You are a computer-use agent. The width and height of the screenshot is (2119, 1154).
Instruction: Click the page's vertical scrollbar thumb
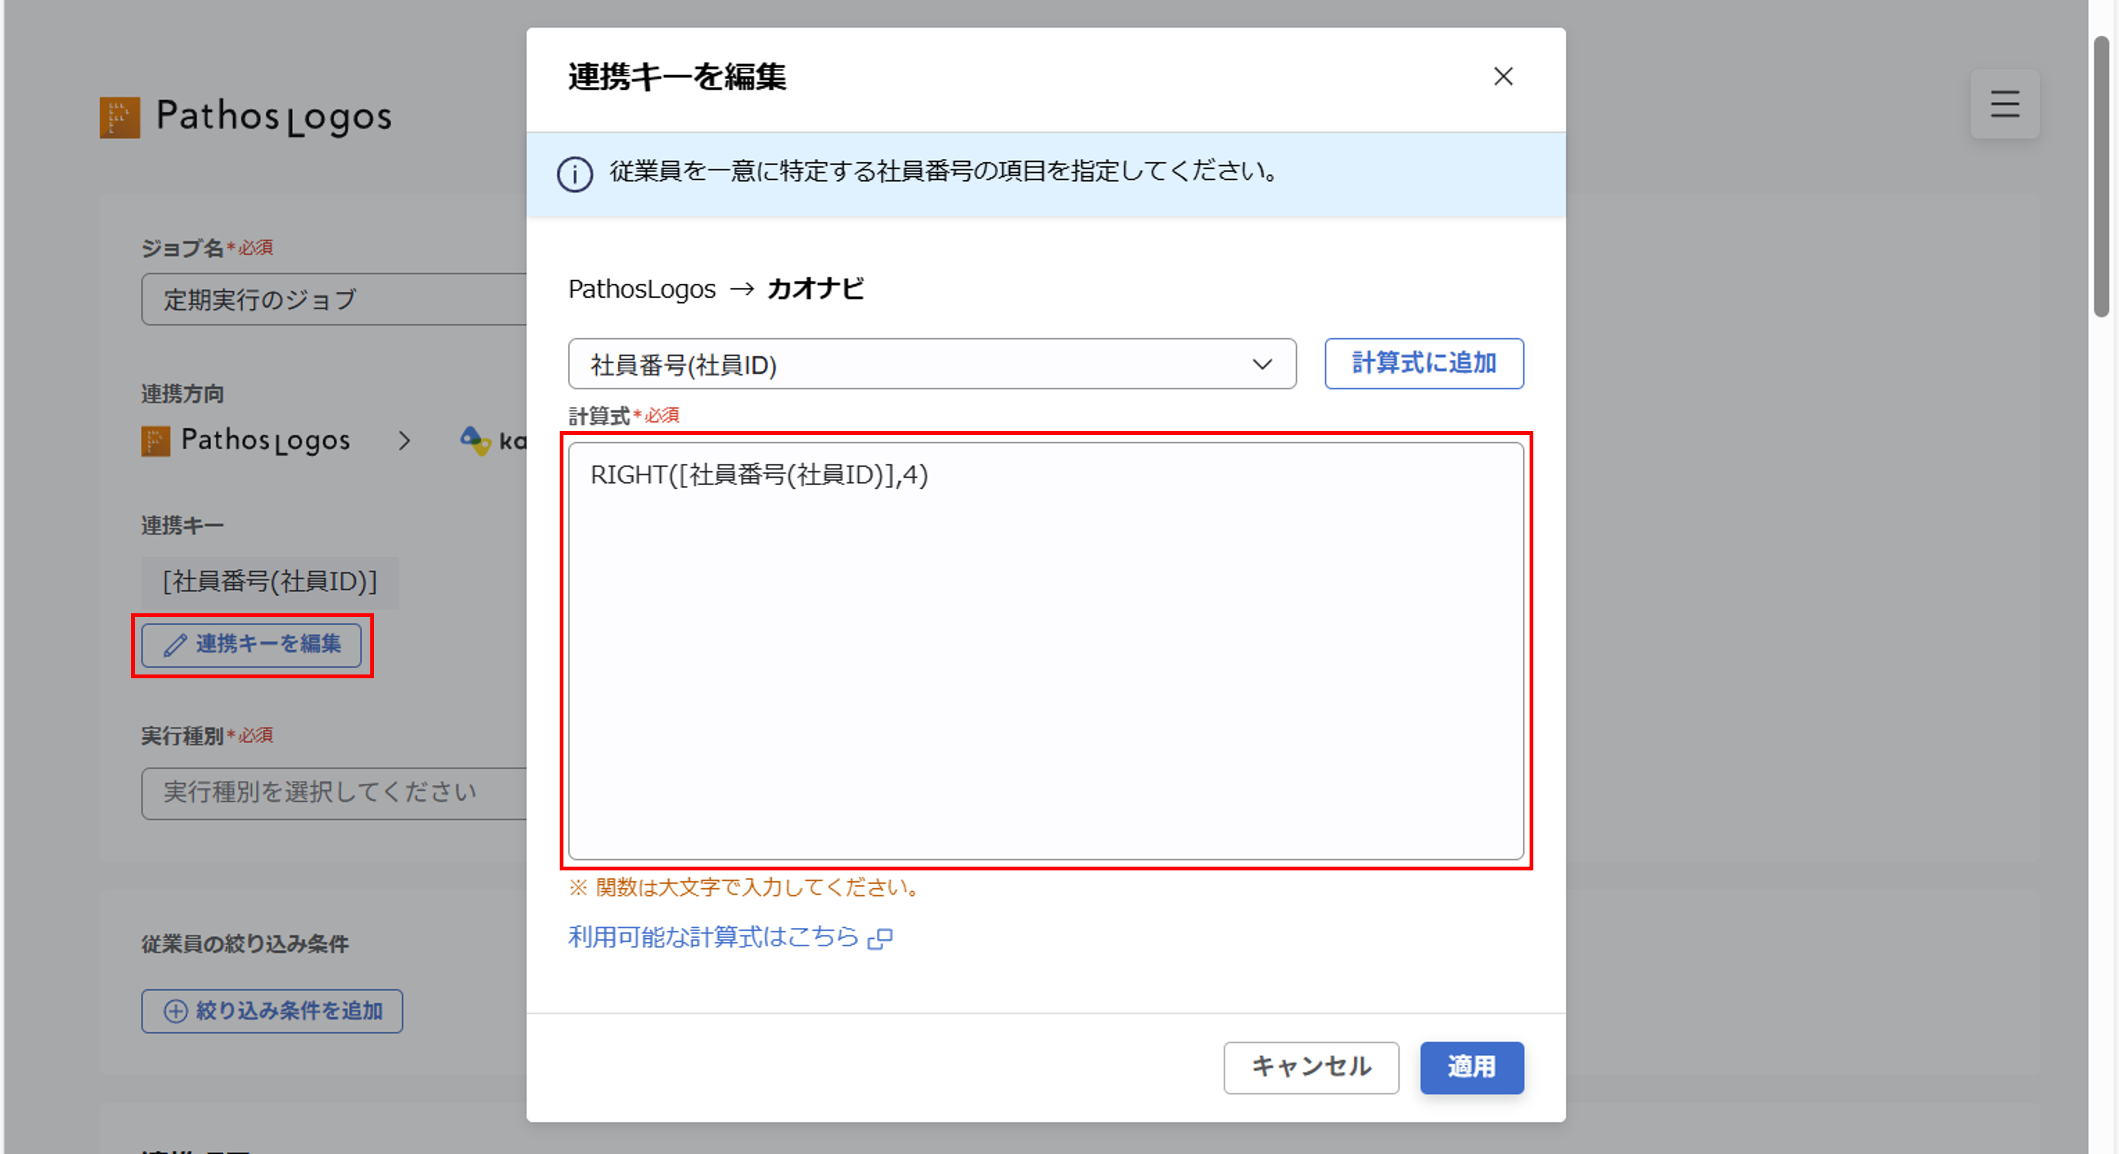(x=2101, y=173)
